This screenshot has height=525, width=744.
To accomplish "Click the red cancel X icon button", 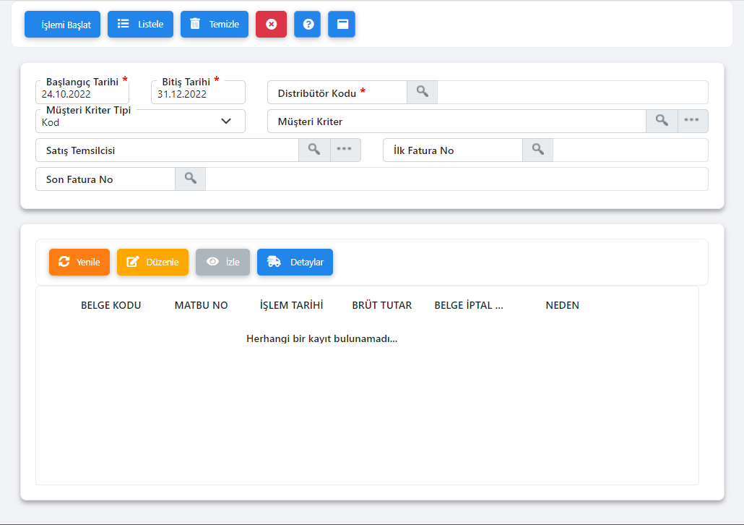I will (x=271, y=24).
